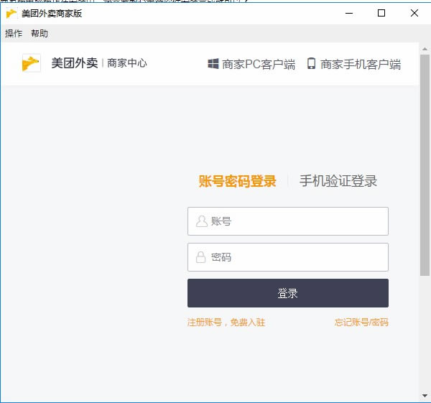This screenshot has width=431, height=403.
Task: Open the 商家PC客户端 text link
Action: click(259, 64)
